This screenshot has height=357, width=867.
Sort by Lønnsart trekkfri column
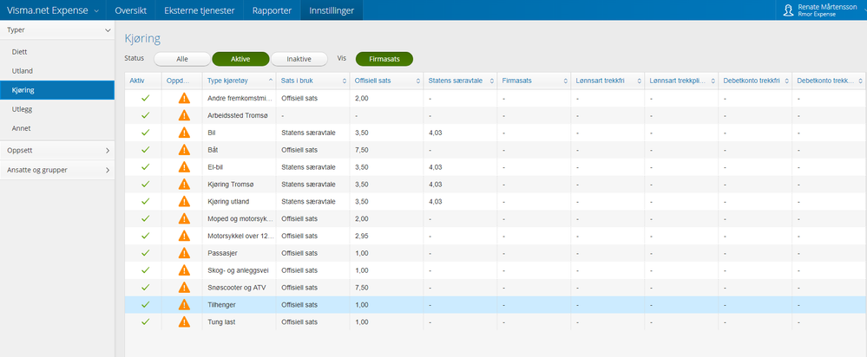pos(608,81)
